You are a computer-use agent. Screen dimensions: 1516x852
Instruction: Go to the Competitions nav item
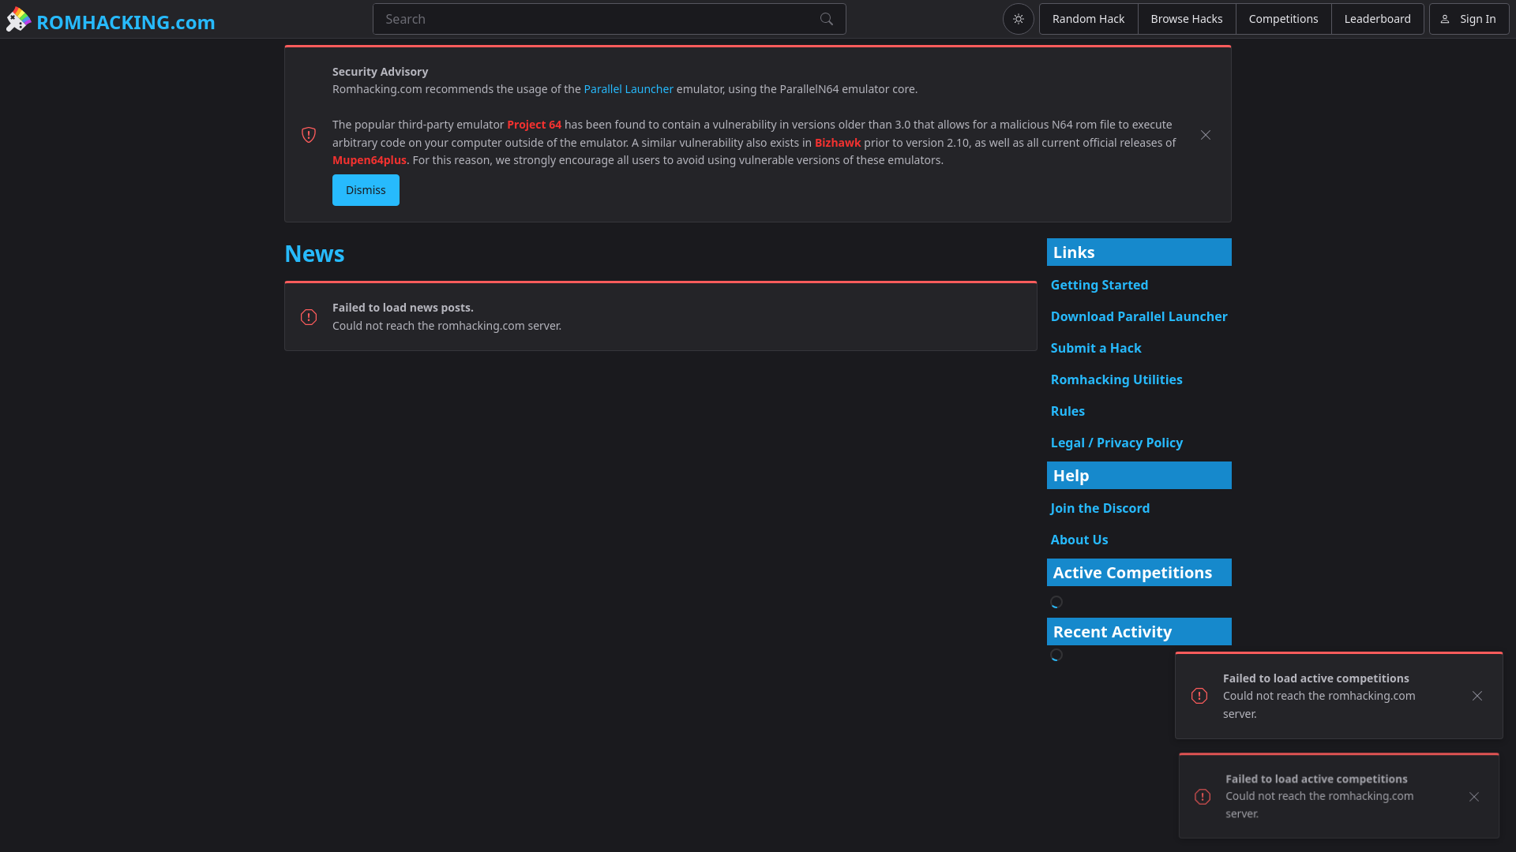1283,19
